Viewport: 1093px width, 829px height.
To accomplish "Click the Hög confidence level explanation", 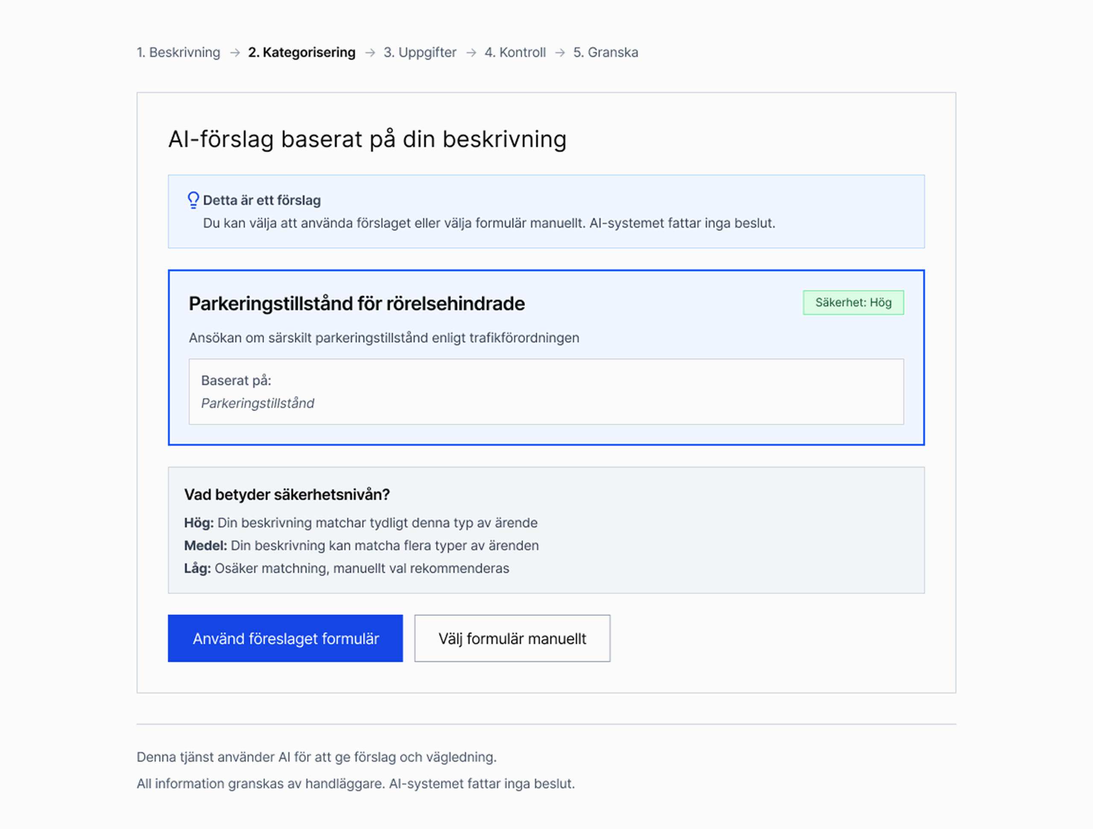I will click(x=360, y=523).
